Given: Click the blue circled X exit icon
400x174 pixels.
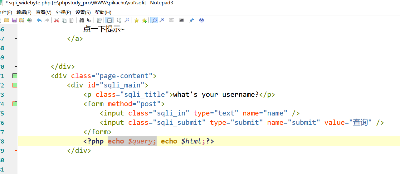Looking at the screenshot, I should [x=202, y=20].
